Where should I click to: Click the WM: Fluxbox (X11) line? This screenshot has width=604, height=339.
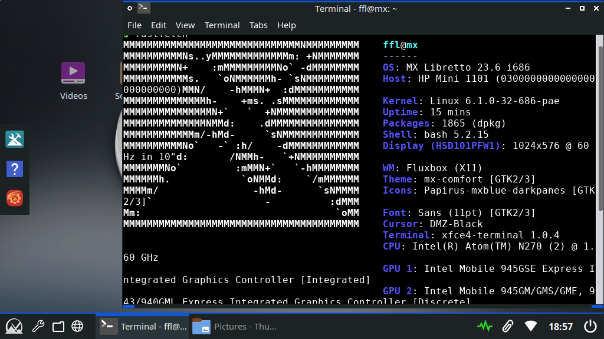tap(432, 168)
